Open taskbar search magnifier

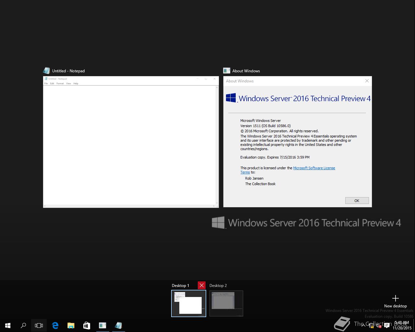(x=23, y=325)
